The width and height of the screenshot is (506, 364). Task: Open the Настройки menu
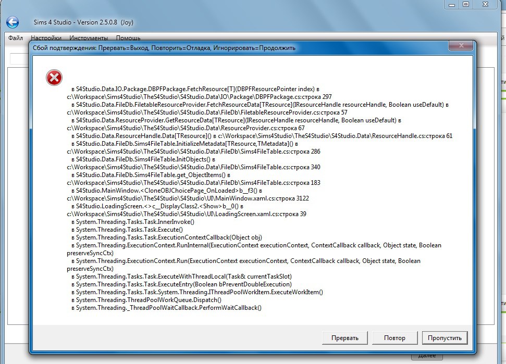(x=46, y=38)
